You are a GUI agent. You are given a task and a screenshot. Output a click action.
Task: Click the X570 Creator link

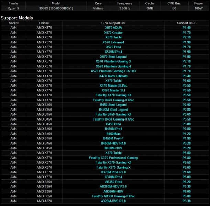[x=113, y=33]
